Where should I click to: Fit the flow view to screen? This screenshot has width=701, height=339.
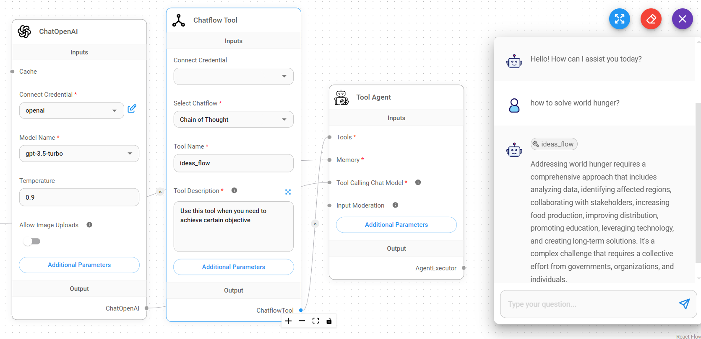315,321
